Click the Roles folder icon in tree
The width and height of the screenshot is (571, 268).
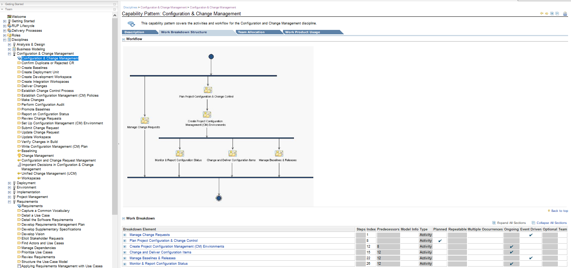point(9,35)
